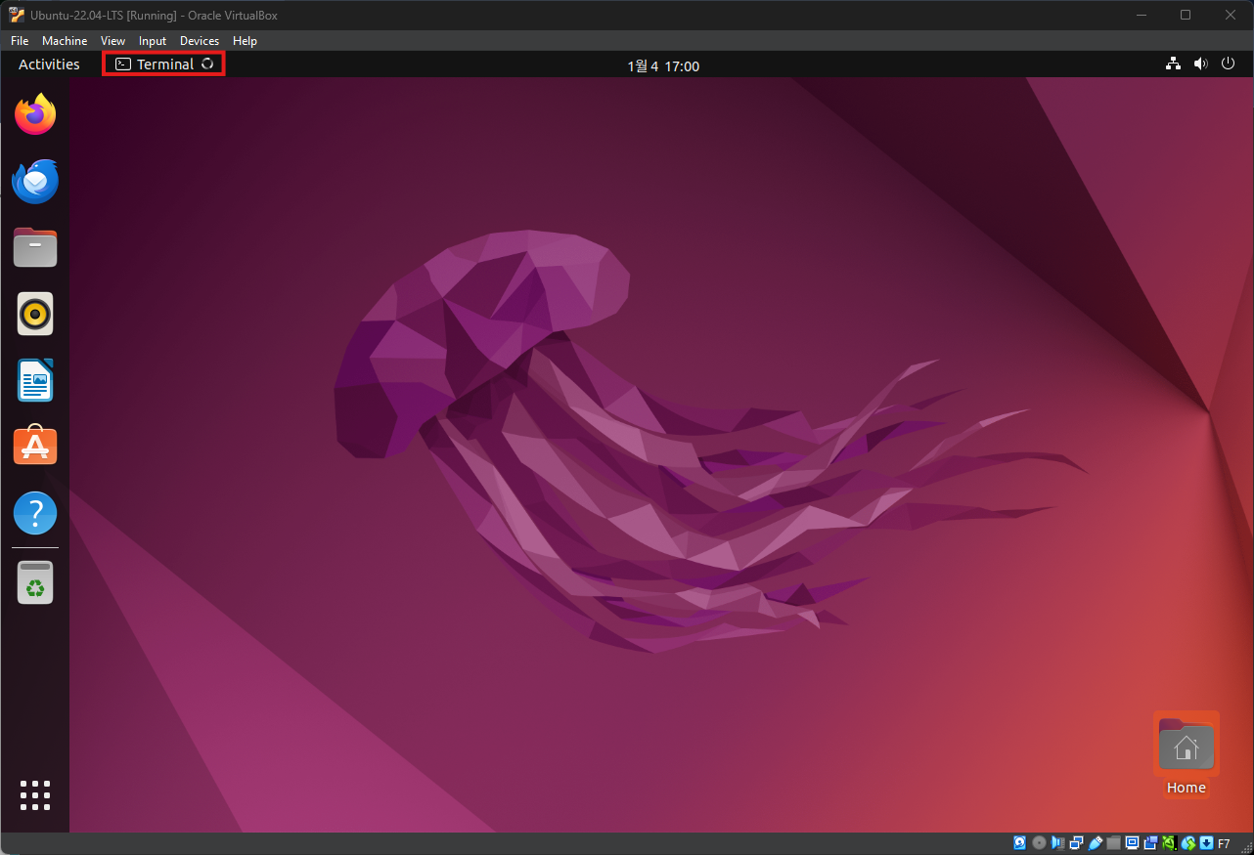Open the VirtualBox Help menu
The width and height of the screenshot is (1254, 855).
pos(245,41)
